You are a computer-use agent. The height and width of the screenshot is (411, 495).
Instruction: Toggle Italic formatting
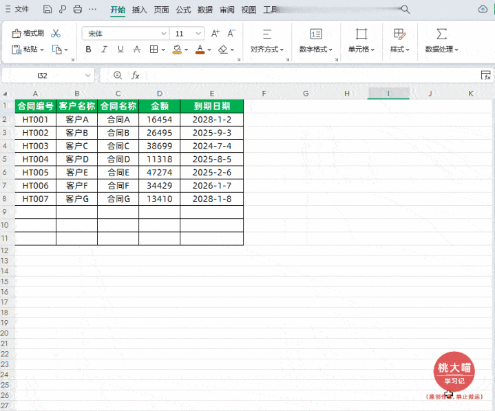(104, 50)
